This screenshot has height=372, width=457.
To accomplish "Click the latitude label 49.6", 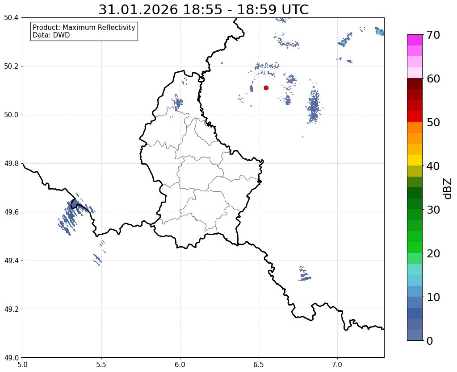I will coord(11,212).
